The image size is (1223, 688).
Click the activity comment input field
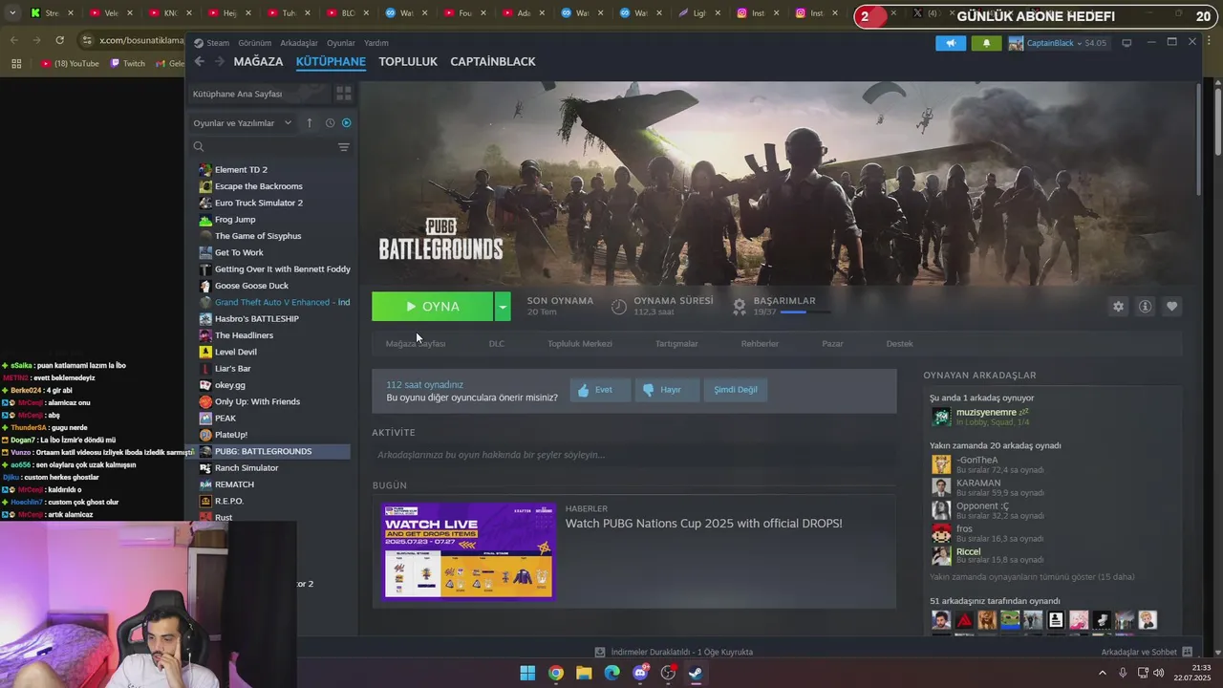pos(634,455)
